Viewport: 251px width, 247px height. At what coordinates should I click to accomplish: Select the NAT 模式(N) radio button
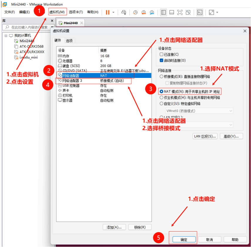pyautogui.click(x=161, y=91)
